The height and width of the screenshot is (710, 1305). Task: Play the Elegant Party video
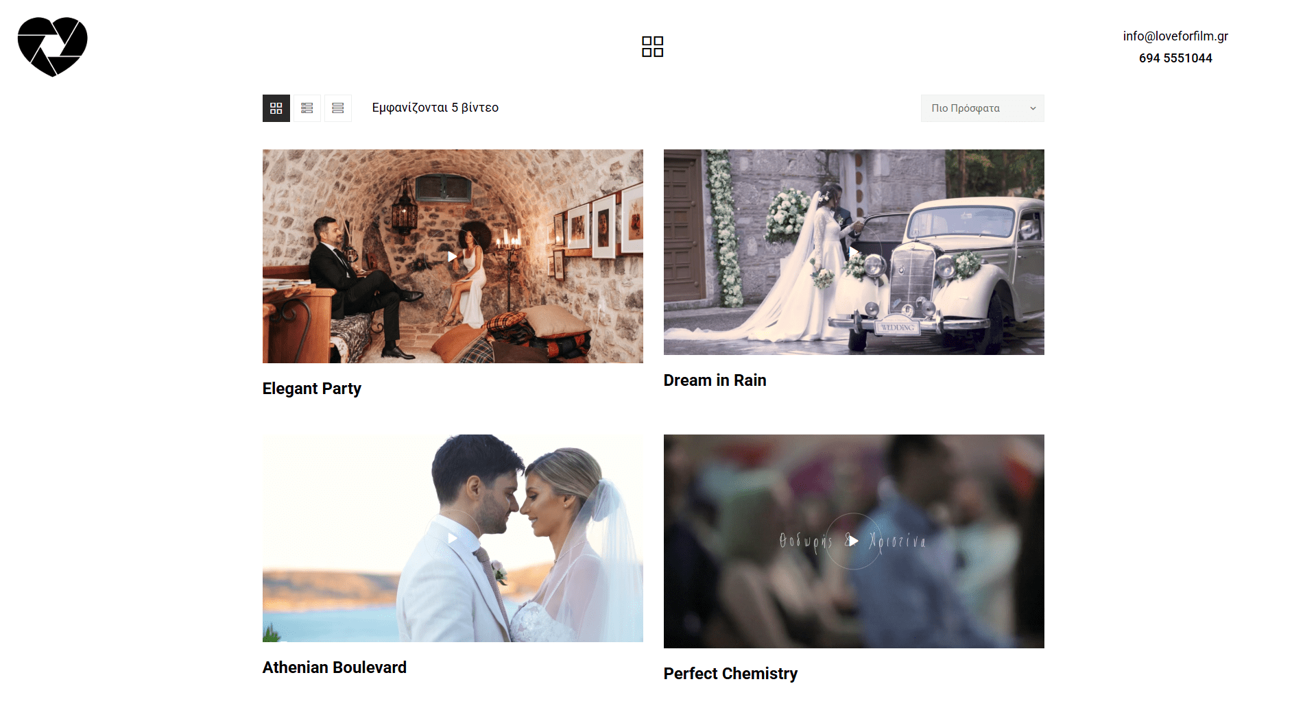coord(452,256)
